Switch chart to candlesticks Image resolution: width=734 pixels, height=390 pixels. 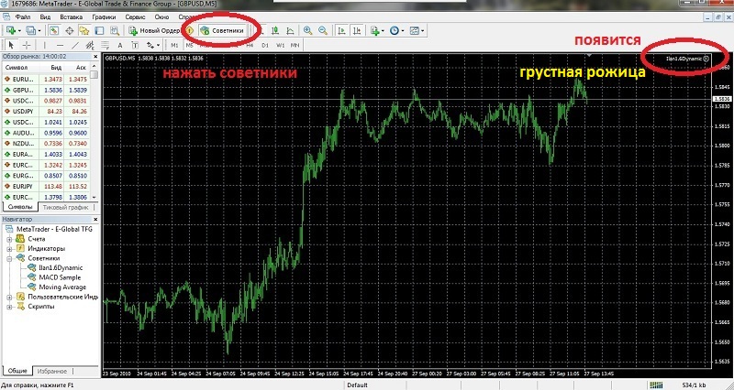point(275,30)
